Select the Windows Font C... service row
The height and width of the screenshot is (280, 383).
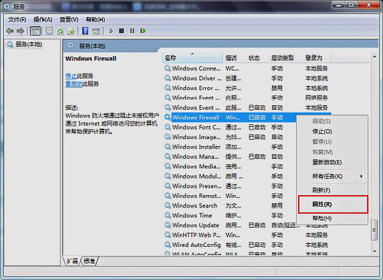click(230, 127)
